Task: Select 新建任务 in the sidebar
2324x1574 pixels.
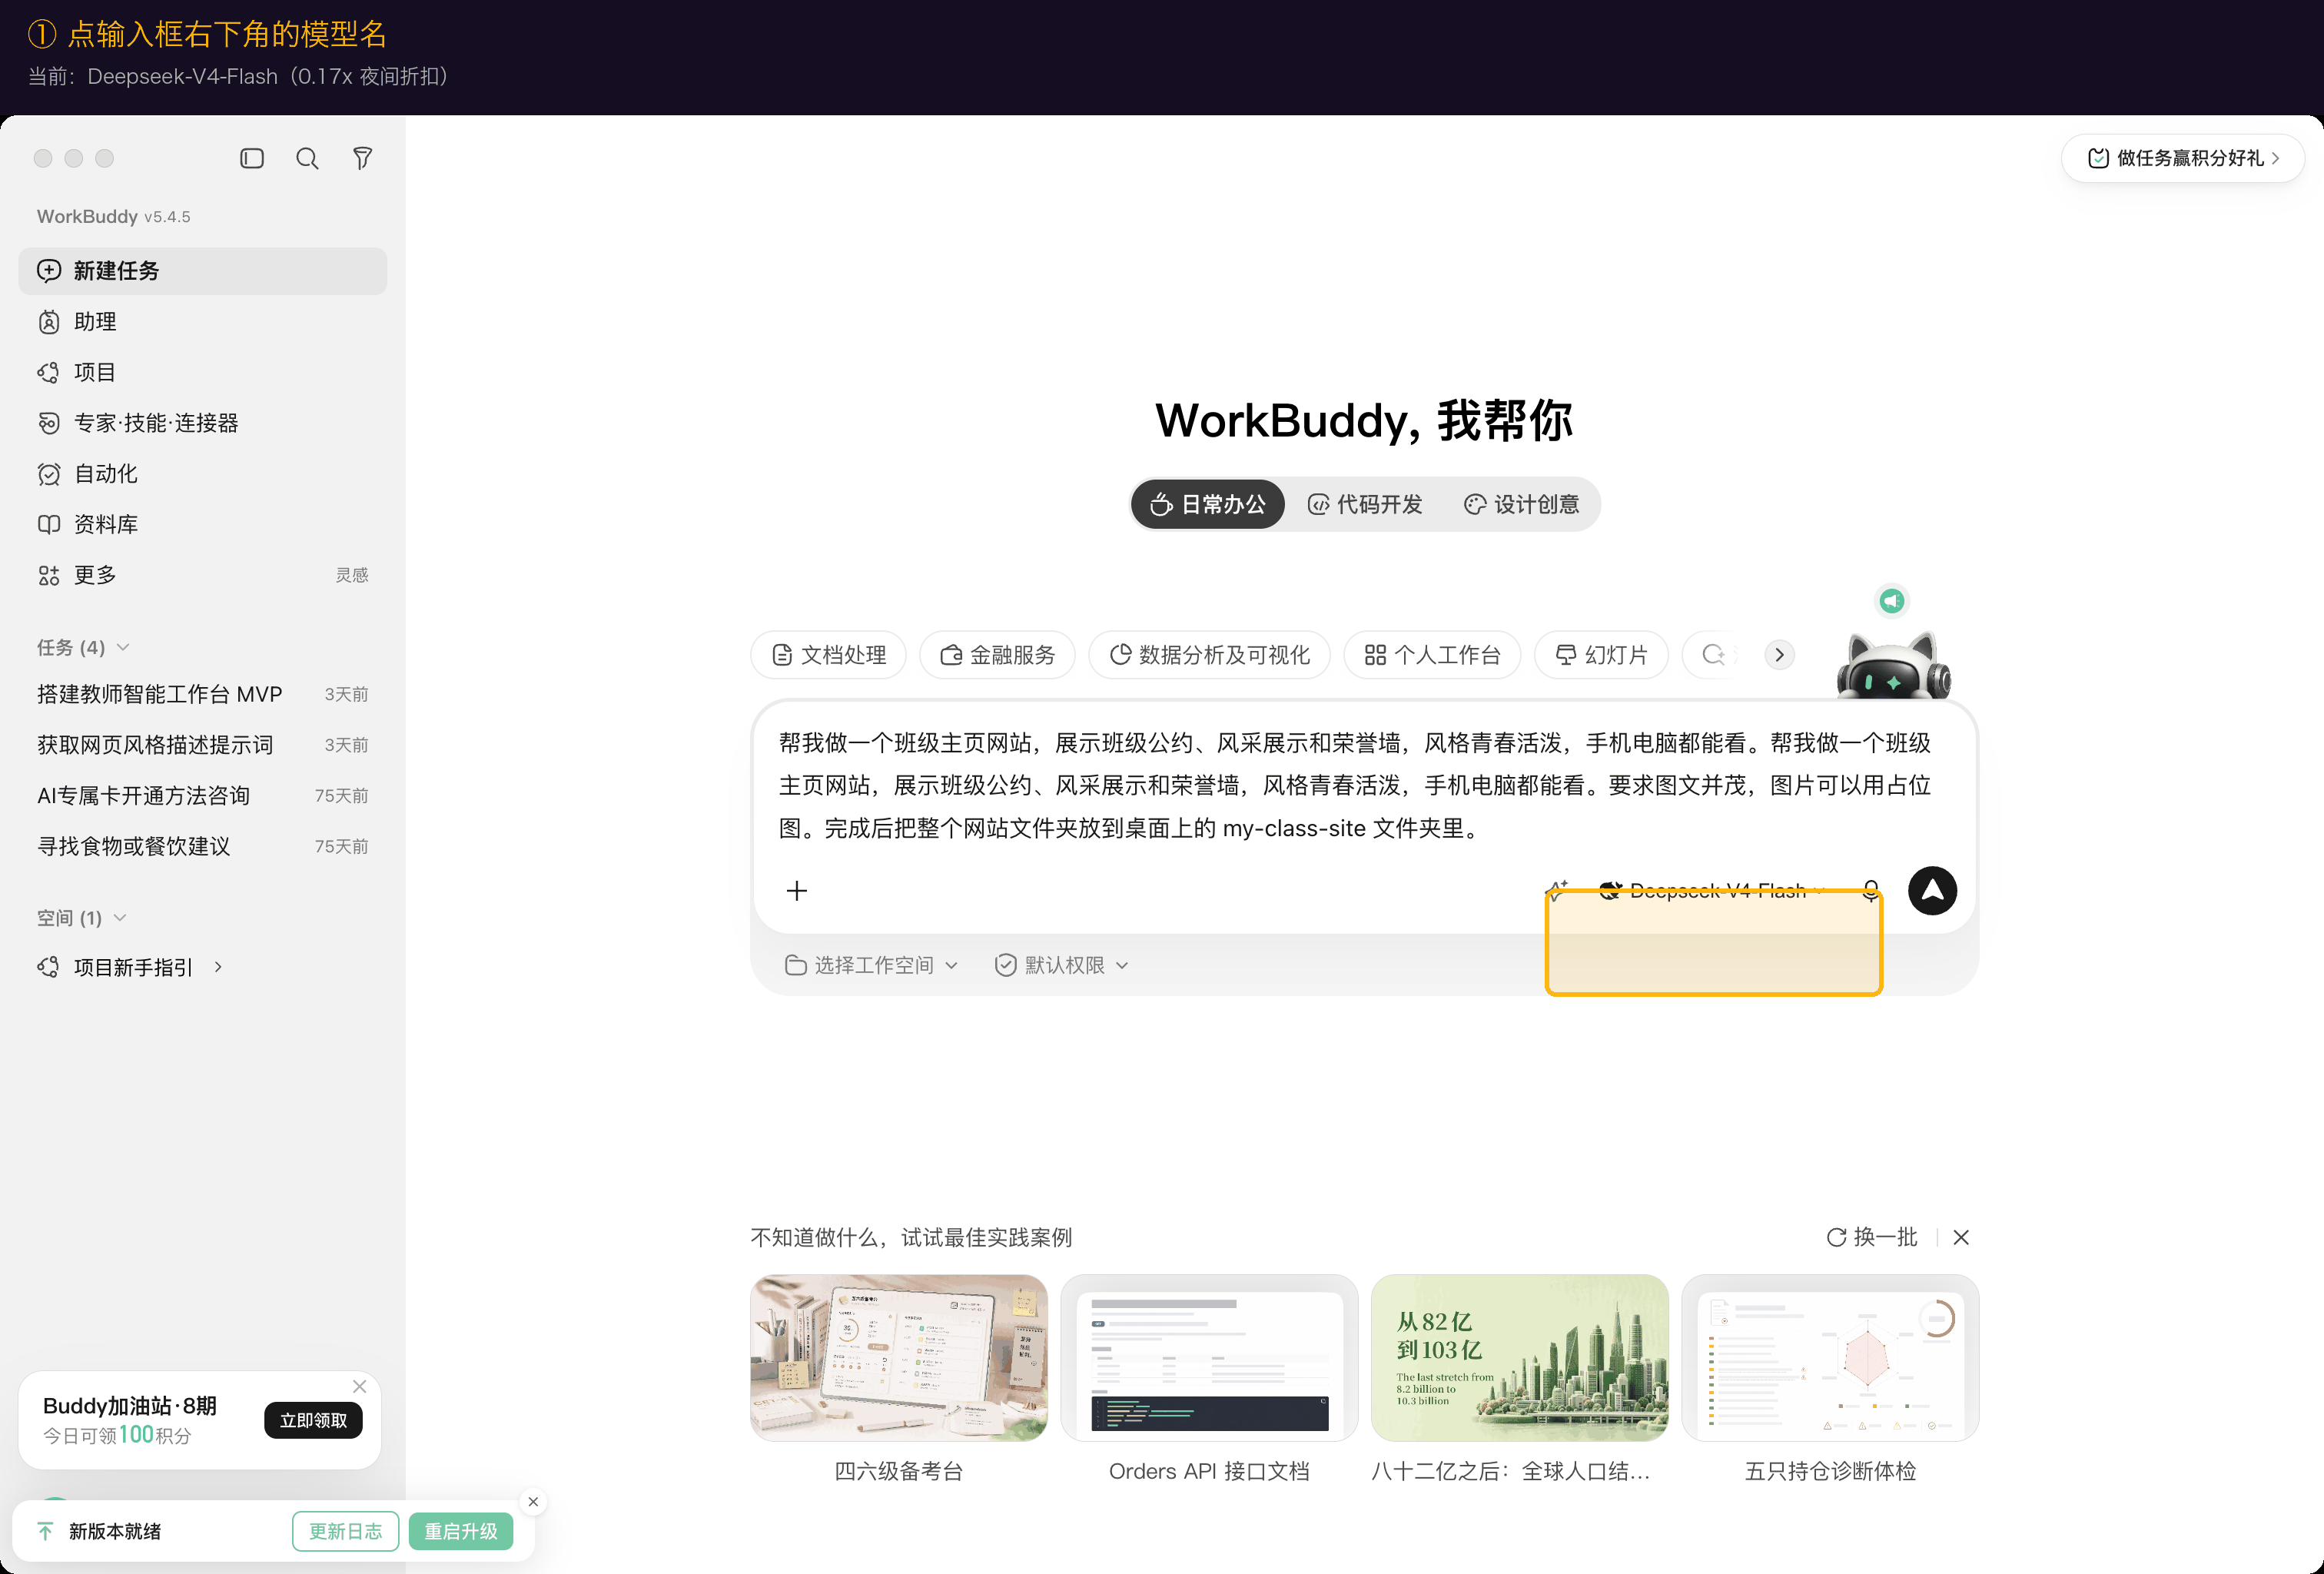Action: [202, 271]
